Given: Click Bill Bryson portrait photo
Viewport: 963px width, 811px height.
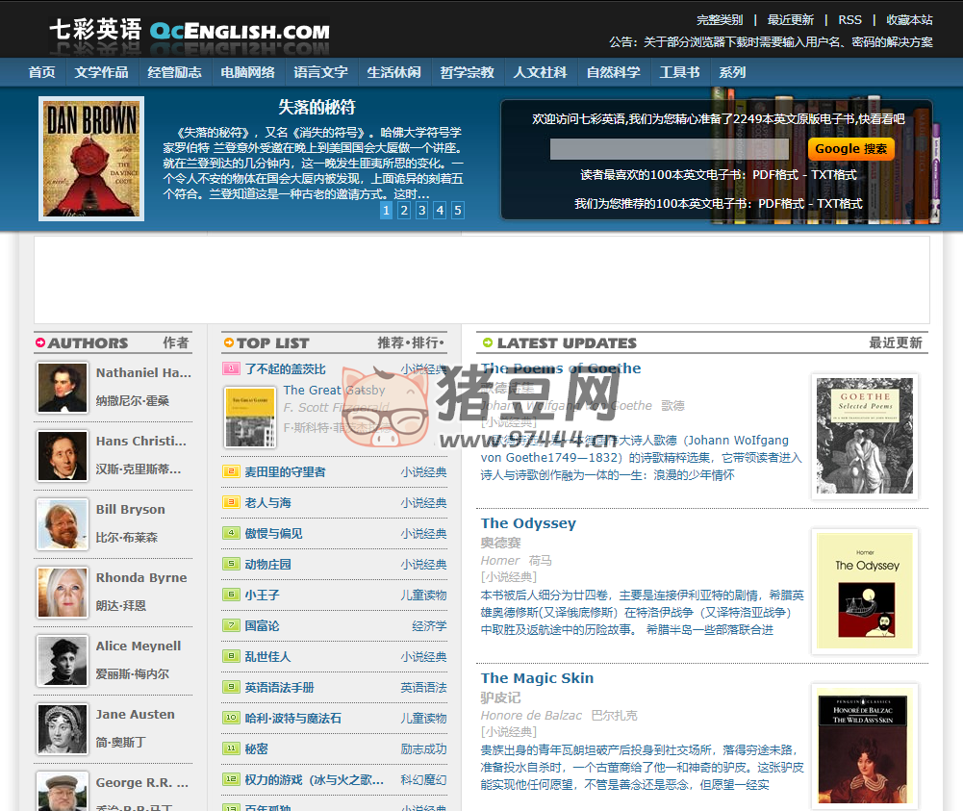Looking at the screenshot, I should [x=62, y=523].
